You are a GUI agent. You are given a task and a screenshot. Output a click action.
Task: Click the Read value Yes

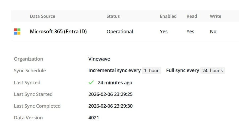click(190, 32)
